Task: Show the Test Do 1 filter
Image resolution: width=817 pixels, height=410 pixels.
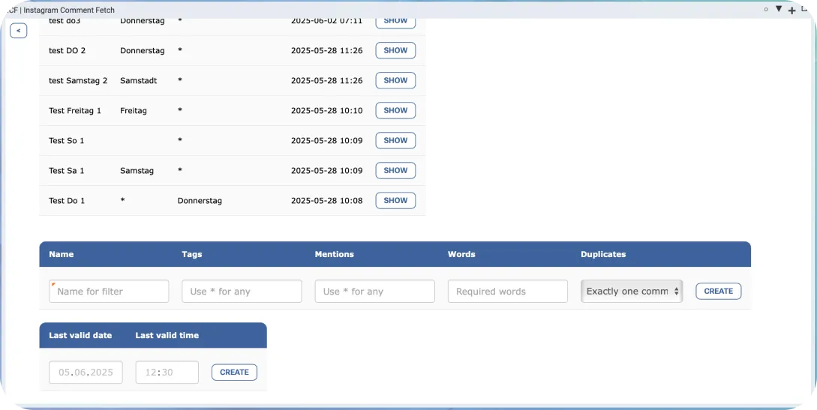Action: tap(395, 200)
